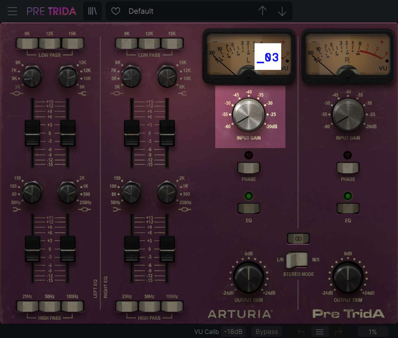This screenshot has height=338, width=398.
Task: Click the Bypass button
Action: coord(267,331)
